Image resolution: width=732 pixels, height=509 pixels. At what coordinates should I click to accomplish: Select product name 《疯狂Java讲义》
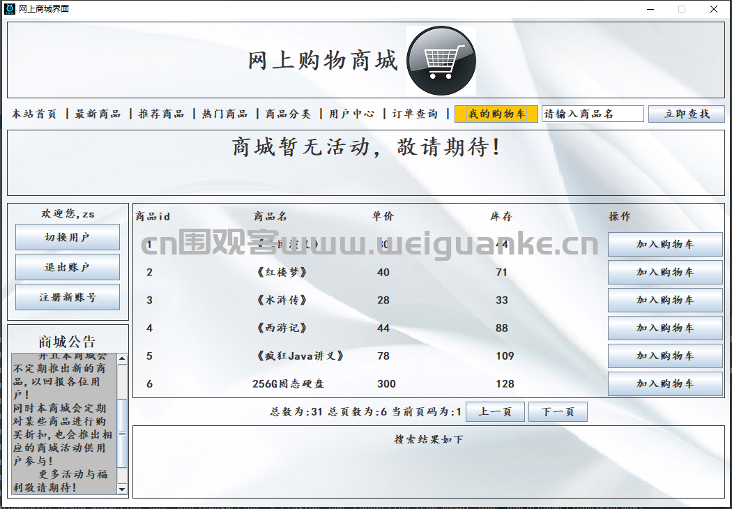click(x=300, y=356)
